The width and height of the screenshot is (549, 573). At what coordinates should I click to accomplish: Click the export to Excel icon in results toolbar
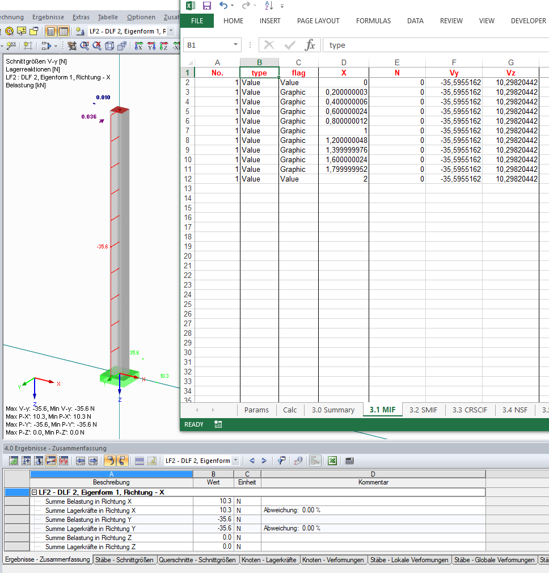coord(332,461)
